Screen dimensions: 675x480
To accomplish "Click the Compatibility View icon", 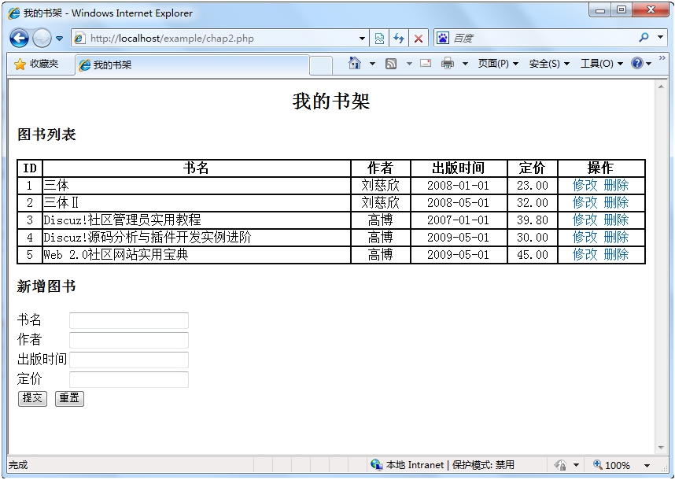I will point(379,39).
